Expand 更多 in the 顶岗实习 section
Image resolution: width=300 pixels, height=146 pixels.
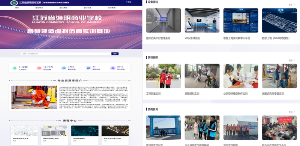(292, 112)
